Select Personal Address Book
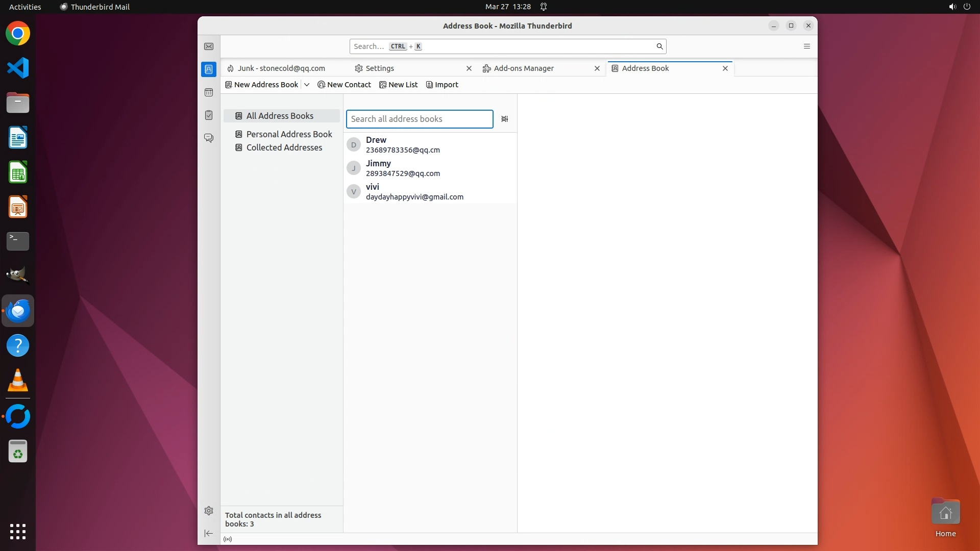 coord(289,134)
